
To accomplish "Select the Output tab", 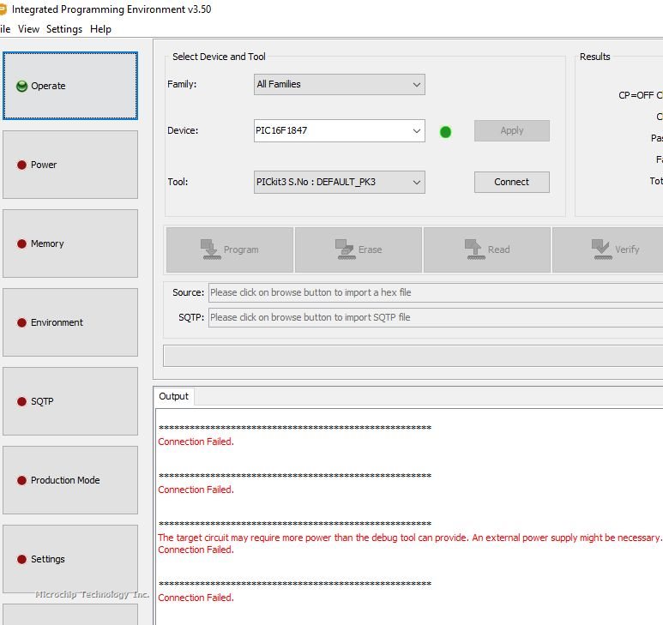I will (173, 396).
